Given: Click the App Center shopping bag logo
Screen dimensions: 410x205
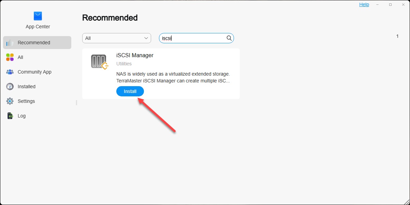Looking at the screenshot, I should 38,16.
